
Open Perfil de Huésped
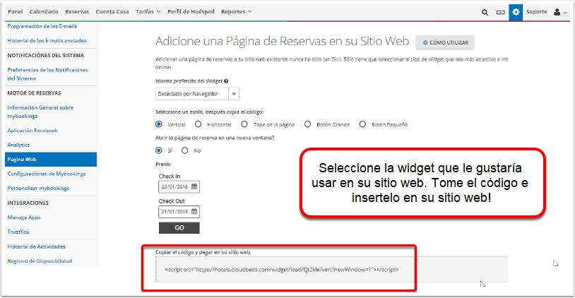coord(191,12)
